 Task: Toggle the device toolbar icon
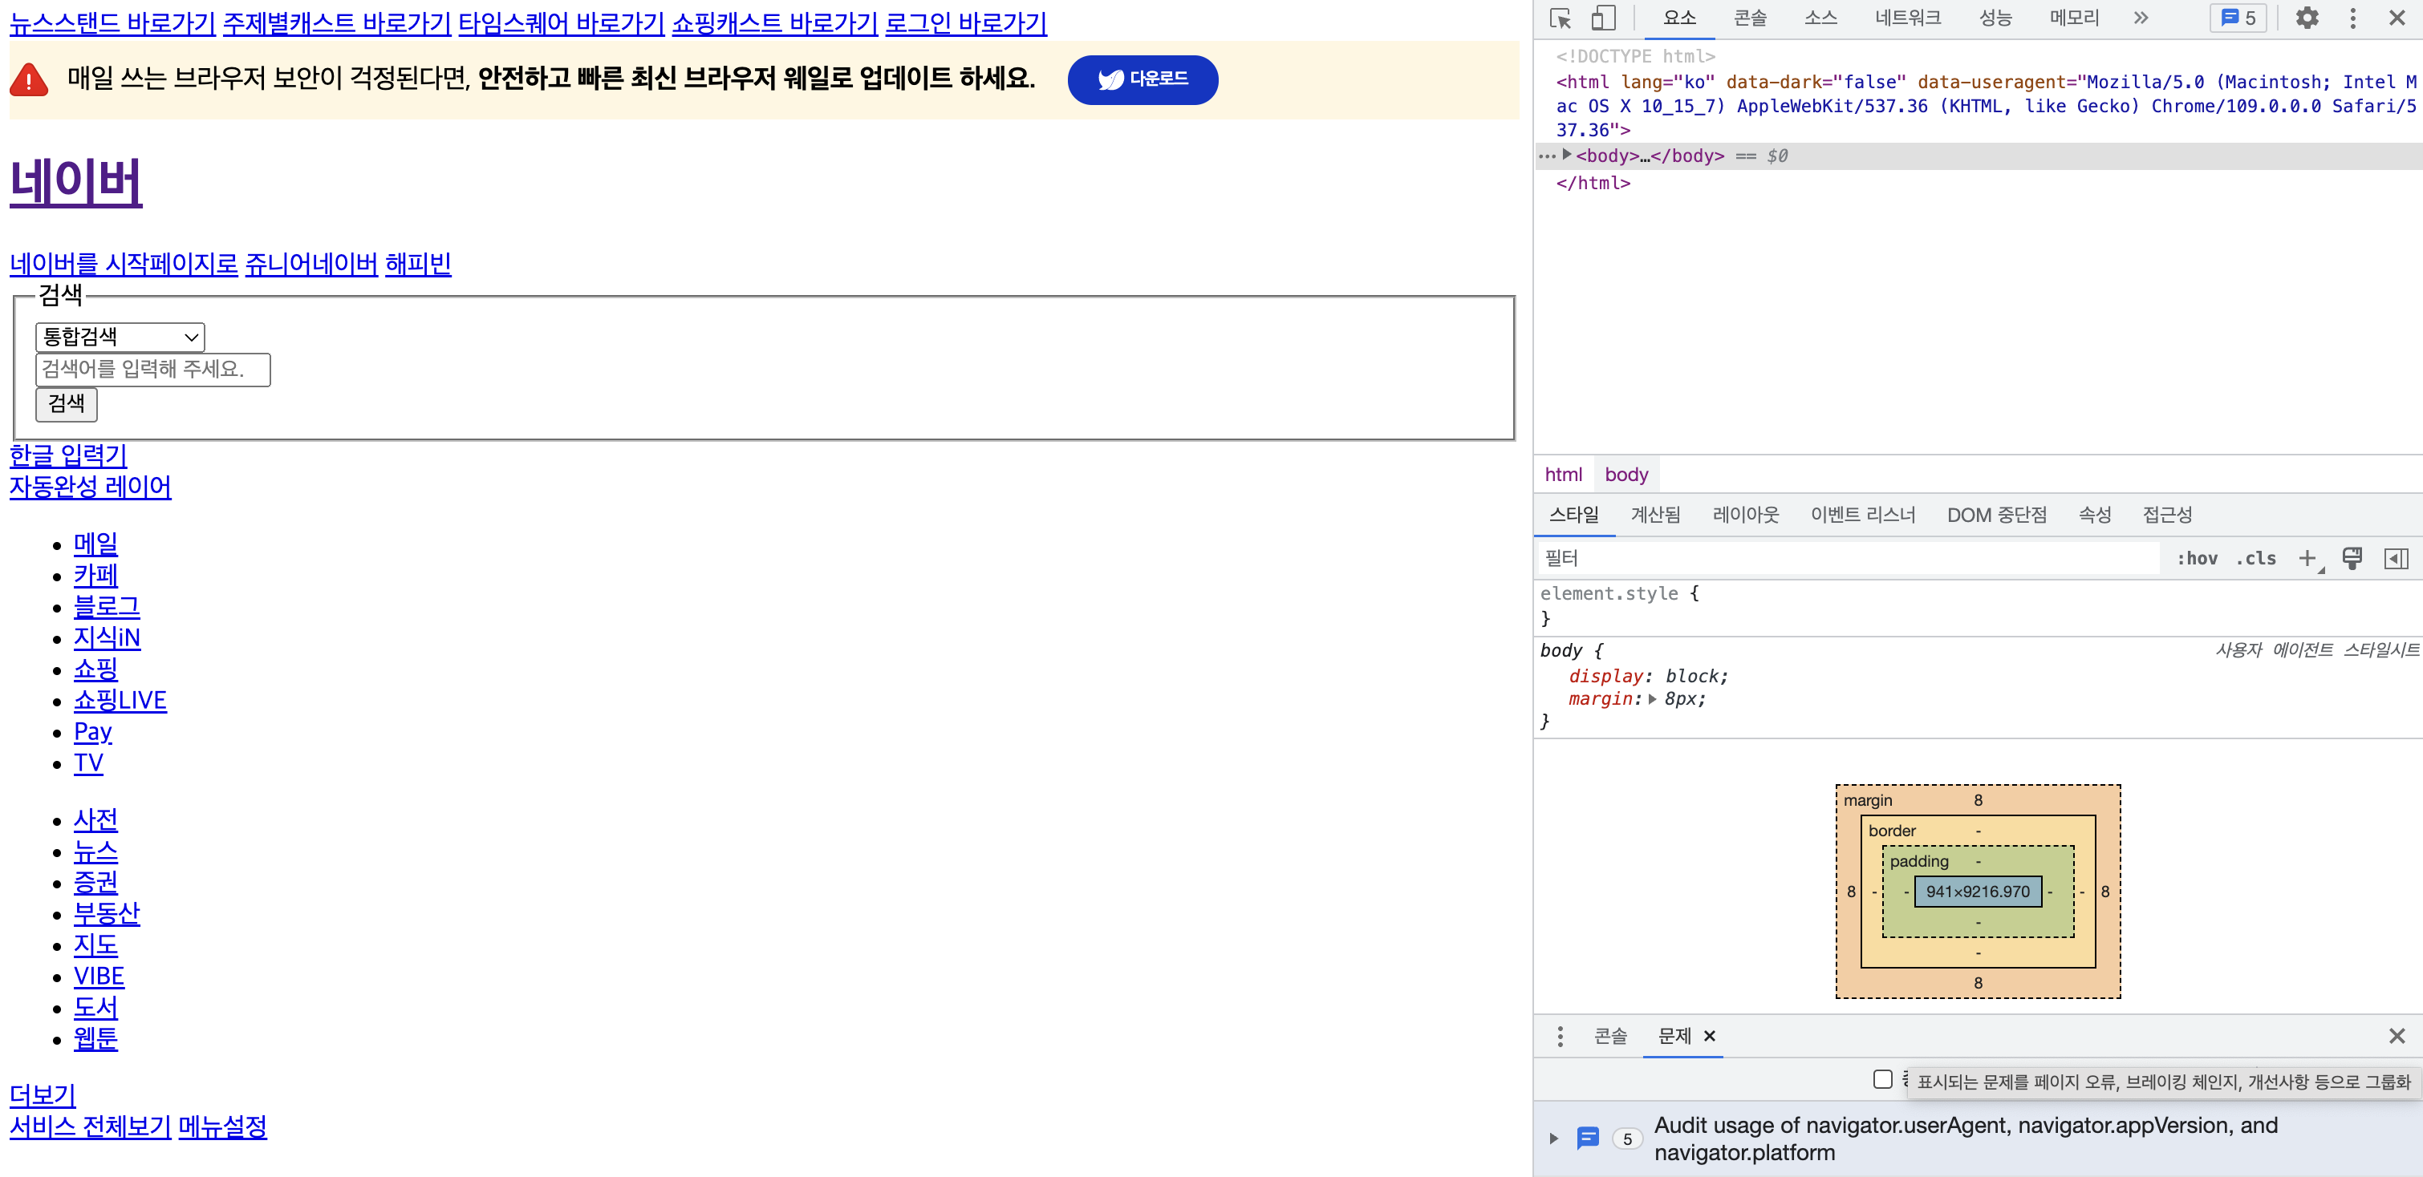coord(1603,18)
